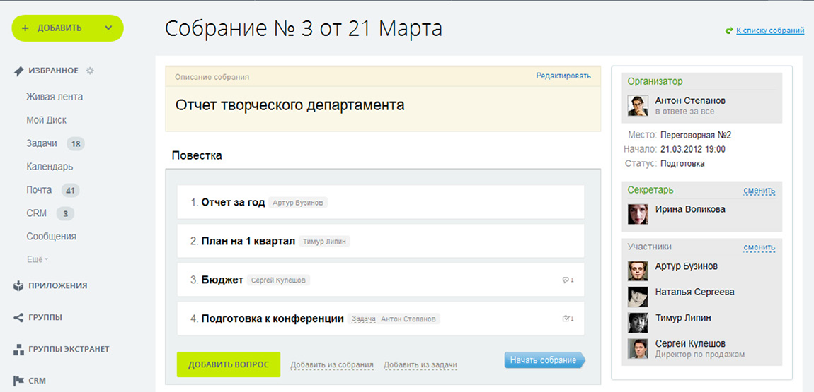
Task: Click the comment bubble icon on Бюджет row
Action: [x=566, y=280]
